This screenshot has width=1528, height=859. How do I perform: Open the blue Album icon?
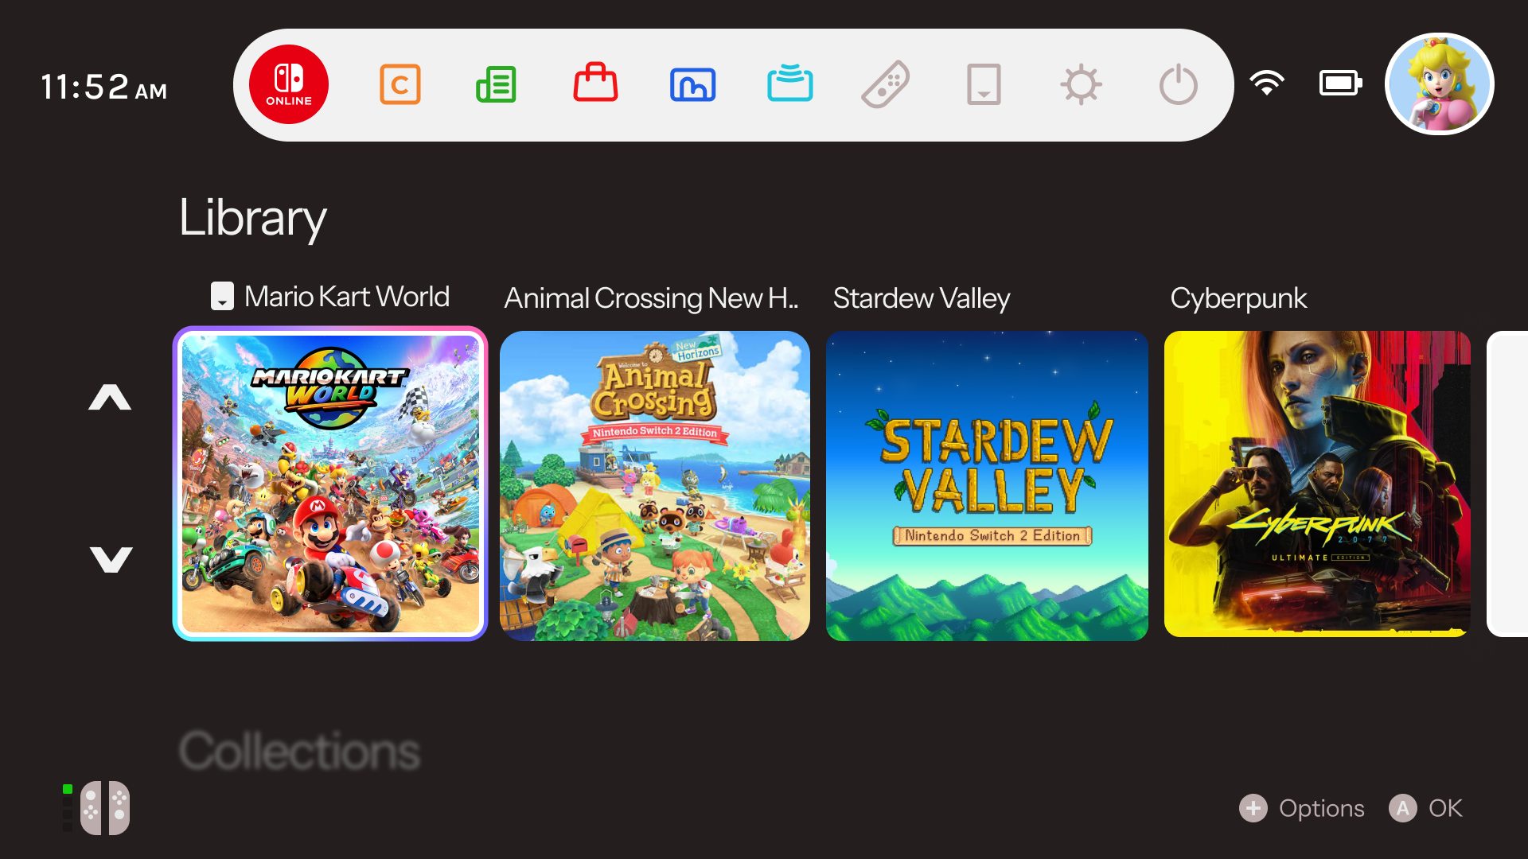coord(692,84)
